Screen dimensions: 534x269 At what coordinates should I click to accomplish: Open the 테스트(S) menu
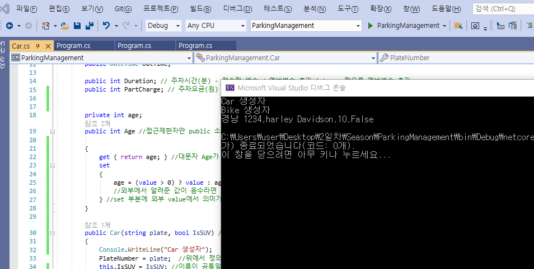pos(278,9)
